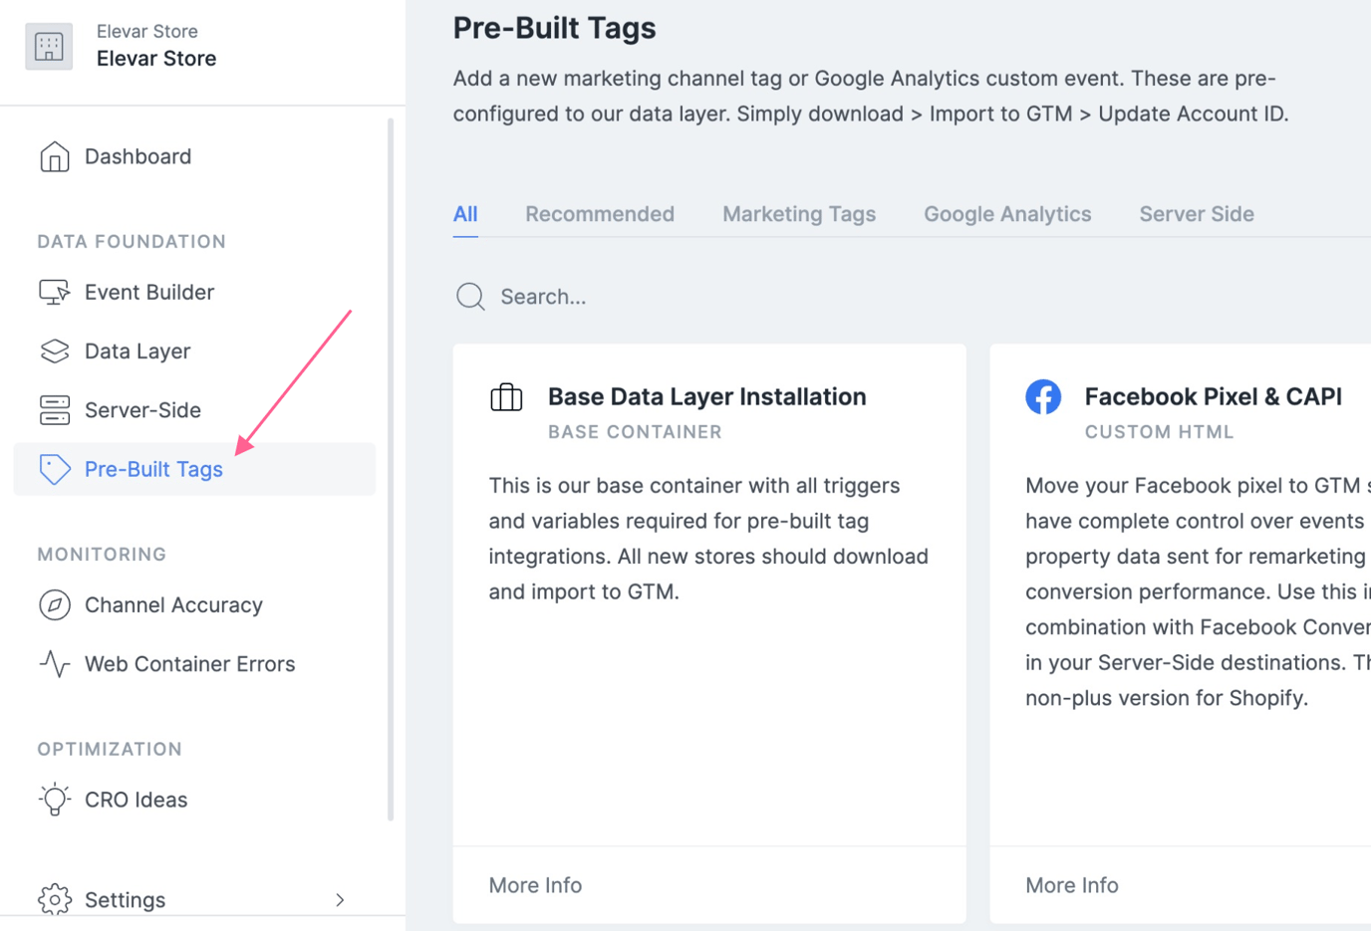
Task: Click the briefcase icon on Base Data Layer
Action: pyautogui.click(x=506, y=395)
